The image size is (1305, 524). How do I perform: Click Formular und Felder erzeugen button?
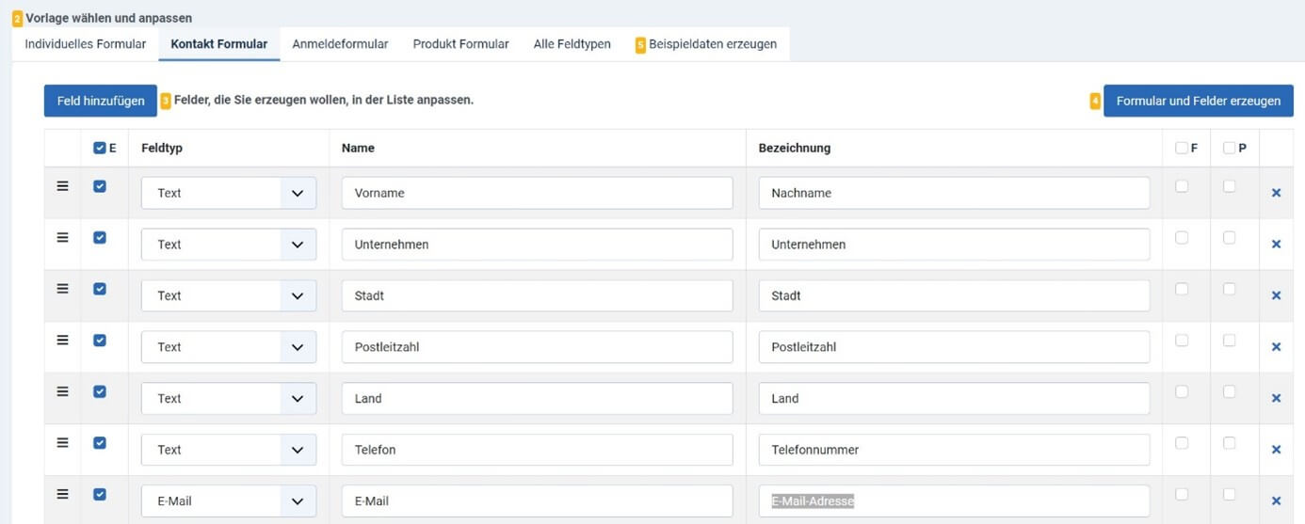click(1199, 101)
